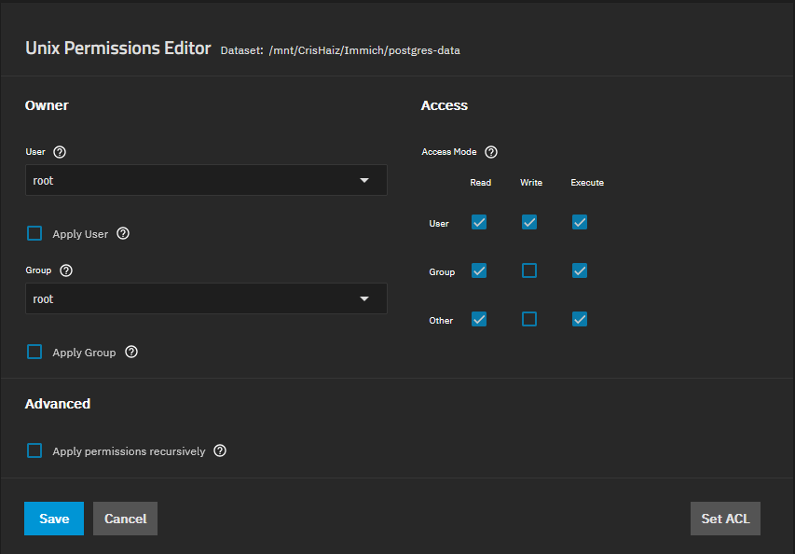Enable the Apply User checkbox
Image resolution: width=795 pixels, height=554 pixels.
pos(34,233)
